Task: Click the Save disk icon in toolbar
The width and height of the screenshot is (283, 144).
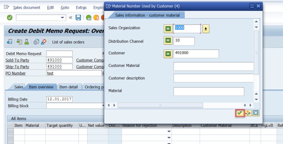Action: pyautogui.click(x=78, y=17)
